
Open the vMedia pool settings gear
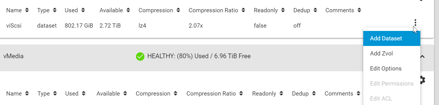tap(423, 80)
